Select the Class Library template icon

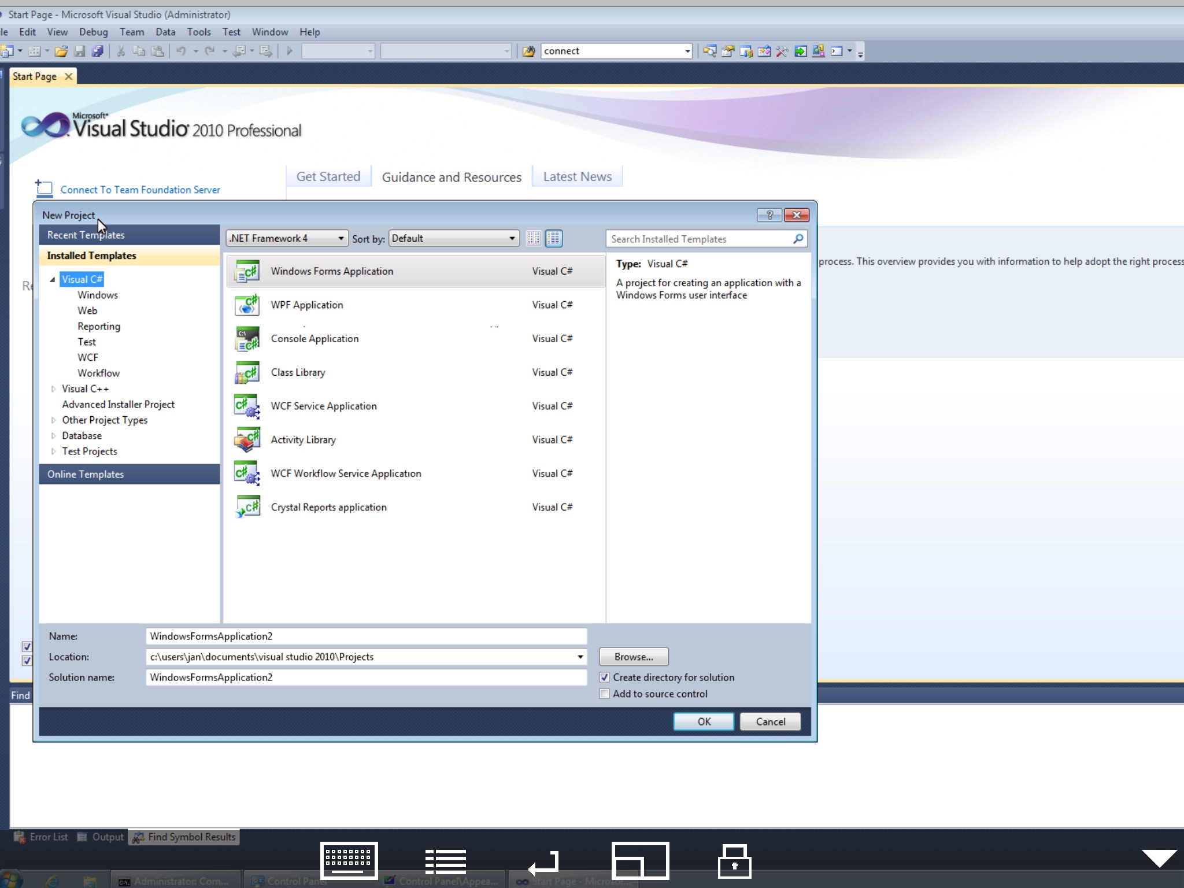[x=247, y=372]
